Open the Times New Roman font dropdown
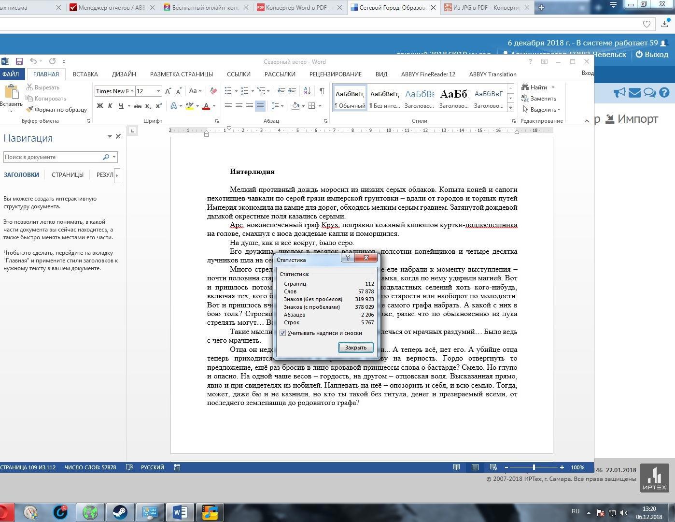The width and height of the screenshot is (675, 522). [132, 91]
